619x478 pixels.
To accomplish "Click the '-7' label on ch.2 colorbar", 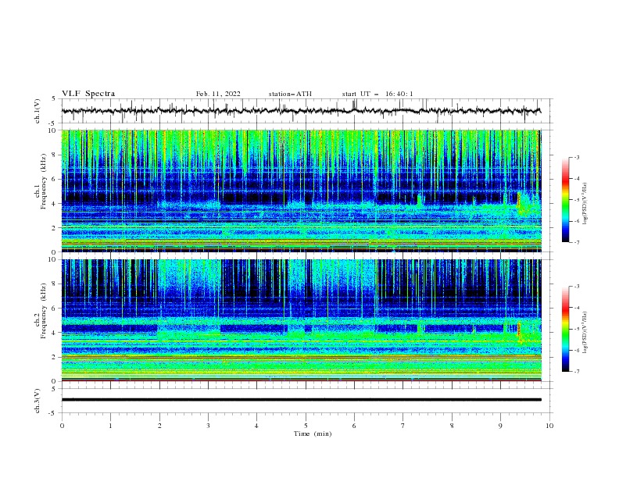I will coord(576,371).
